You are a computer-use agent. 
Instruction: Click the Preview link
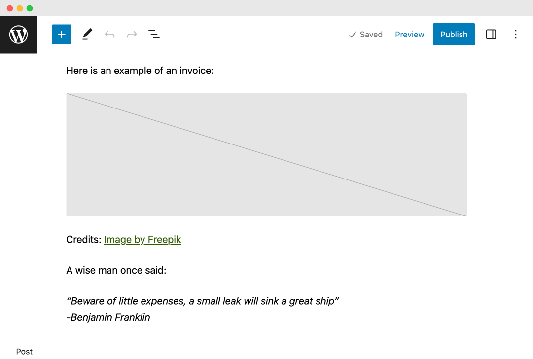(409, 35)
